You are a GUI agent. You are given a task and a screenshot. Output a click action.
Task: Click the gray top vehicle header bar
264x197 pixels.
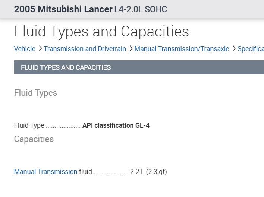216,9
